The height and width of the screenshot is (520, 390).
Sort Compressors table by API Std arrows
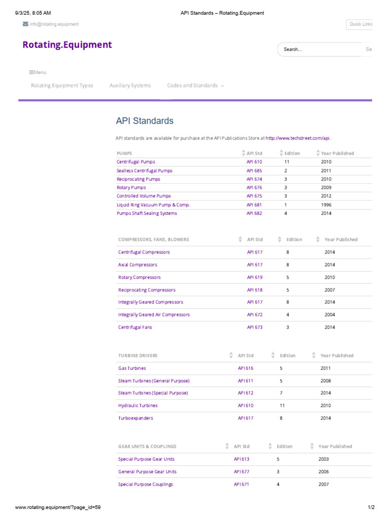240,240
